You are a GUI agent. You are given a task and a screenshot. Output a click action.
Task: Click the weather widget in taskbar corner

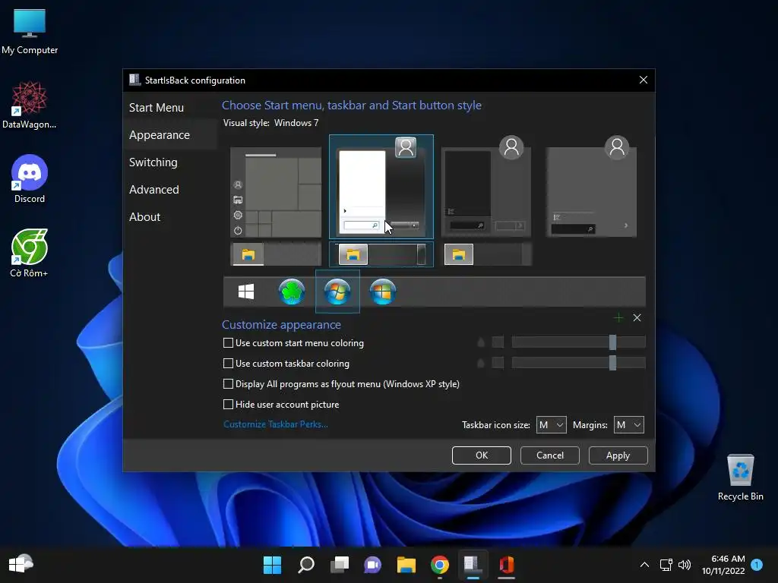[21, 564]
